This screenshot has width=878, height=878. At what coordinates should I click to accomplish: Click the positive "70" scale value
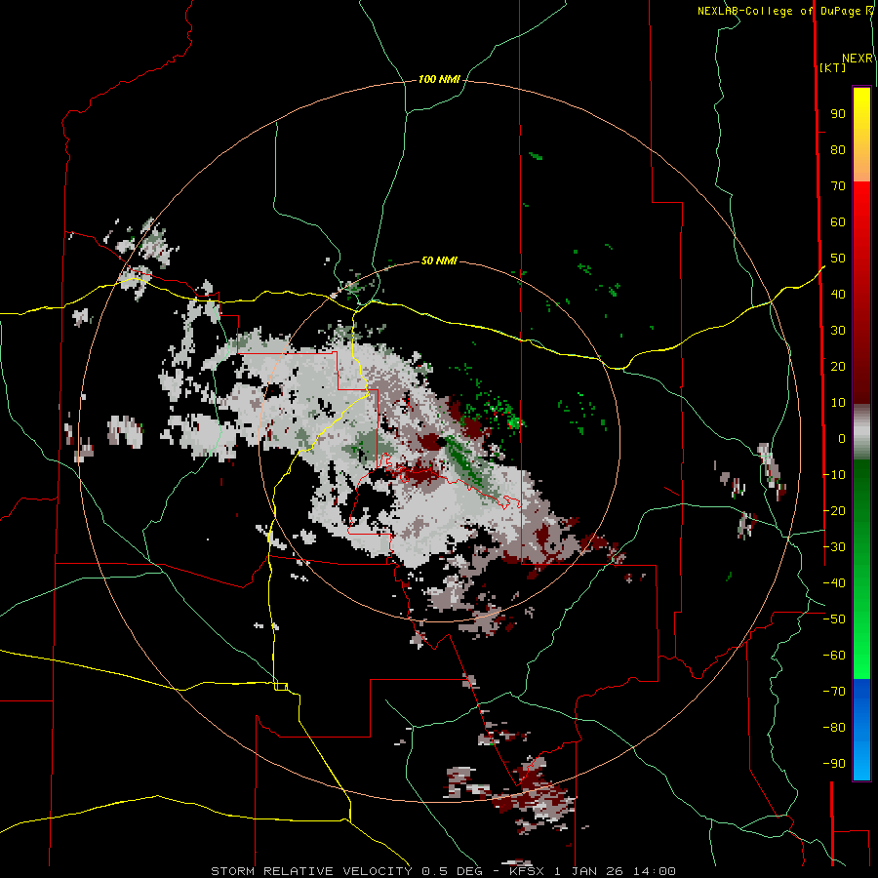click(838, 186)
